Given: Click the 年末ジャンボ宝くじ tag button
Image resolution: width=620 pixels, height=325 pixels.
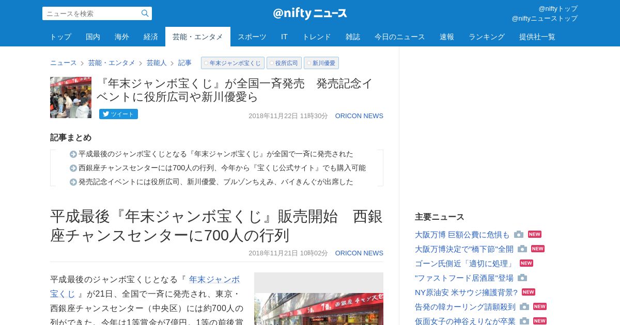Looking at the screenshot, I should tap(233, 63).
